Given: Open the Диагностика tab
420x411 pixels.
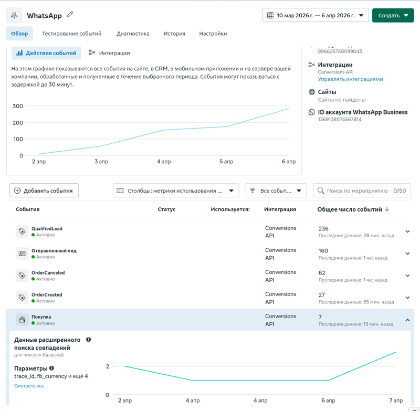Looking at the screenshot, I should coord(133,34).
